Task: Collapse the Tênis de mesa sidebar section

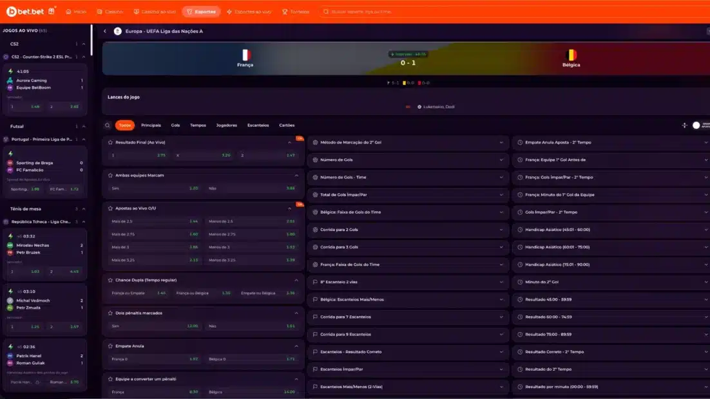Action: click(x=84, y=209)
